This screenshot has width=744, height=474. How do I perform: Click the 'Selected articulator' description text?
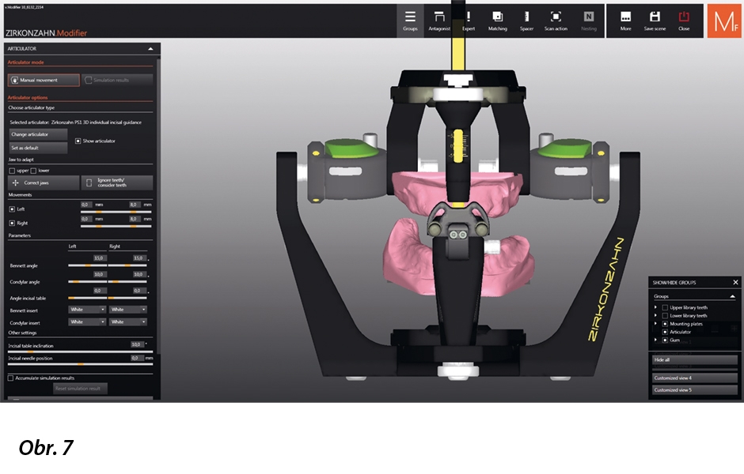tap(75, 122)
